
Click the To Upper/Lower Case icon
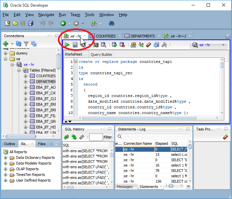[141, 45]
